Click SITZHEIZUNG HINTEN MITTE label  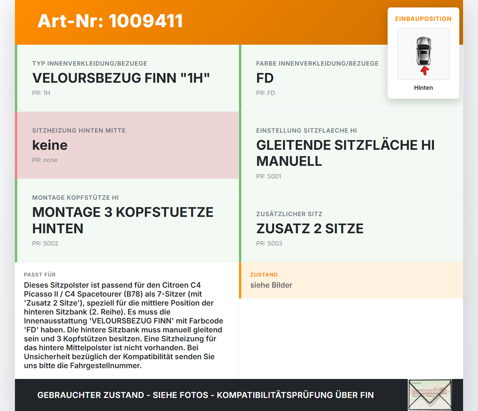tap(79, 130)
